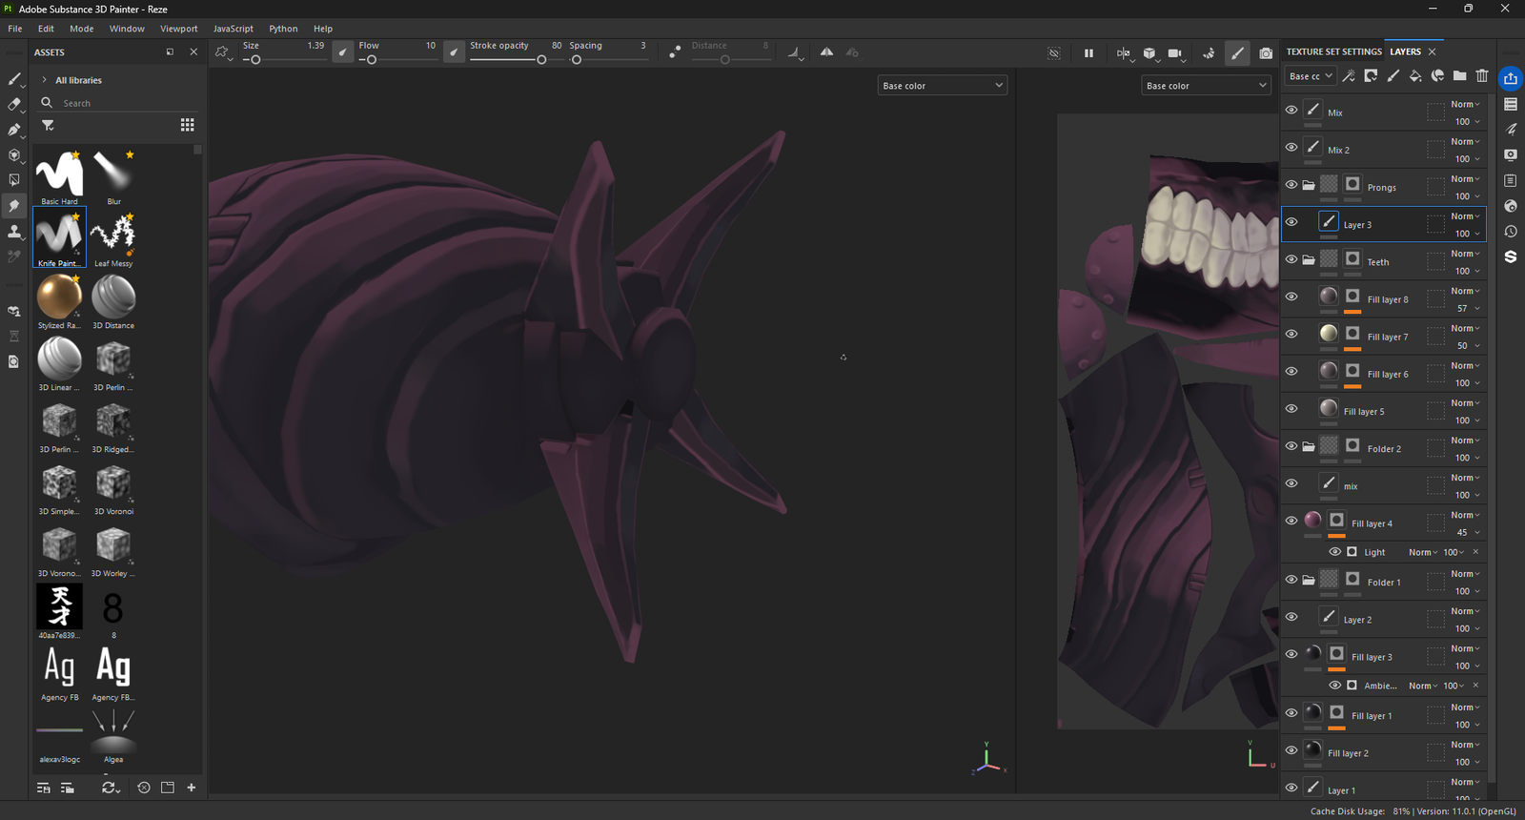Open the Viewport menu

click(x=178, y=29)
